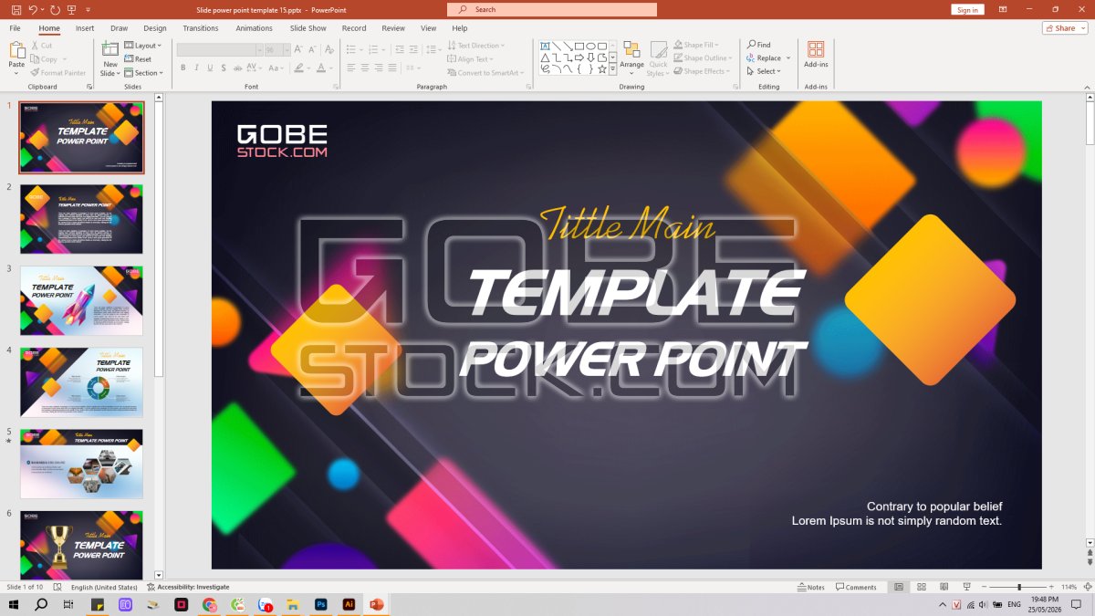Click the Save icon in title bar
The image size is (1095, 616).
coord(16,9)
